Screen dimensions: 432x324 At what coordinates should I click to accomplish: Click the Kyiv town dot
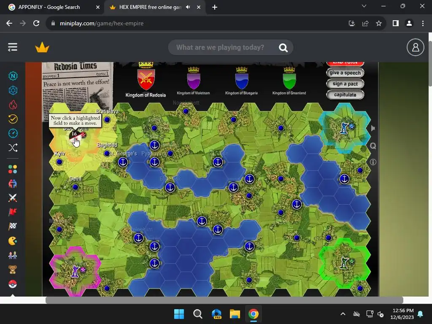pyautogui.click(x=59, y=162)
